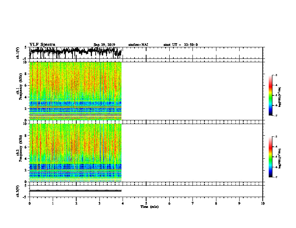The height and width of the screenshot is (228, 296).
Task: Click tick label "5" on the time axis
Action: coord(146,203)
